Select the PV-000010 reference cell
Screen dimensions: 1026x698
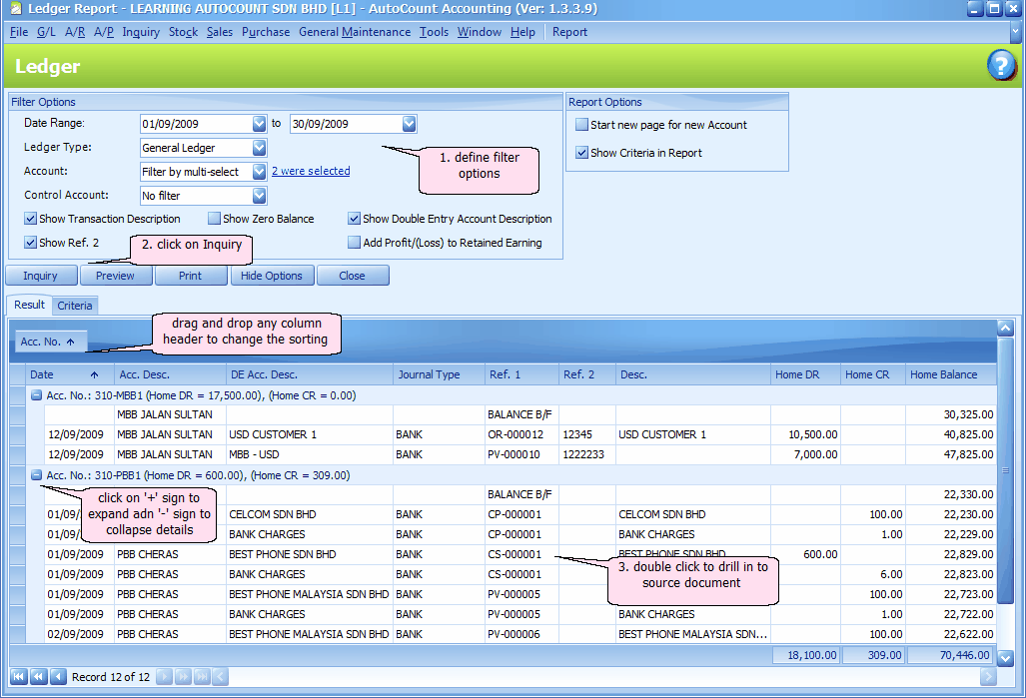pos(521,454)
